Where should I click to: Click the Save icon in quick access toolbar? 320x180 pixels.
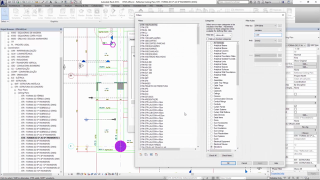pos(13,2)
